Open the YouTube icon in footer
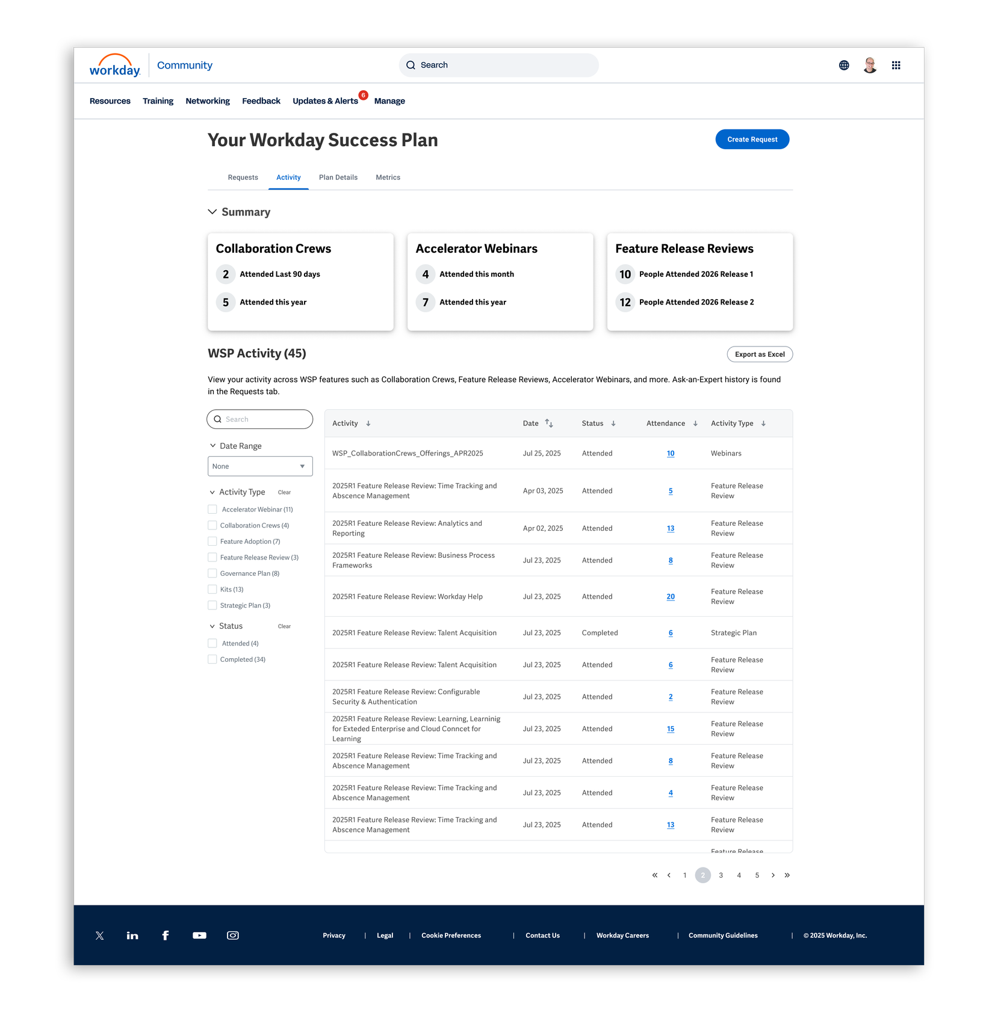 [199, 936]
